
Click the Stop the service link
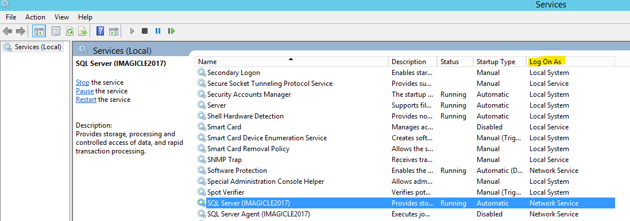[83, 82]
